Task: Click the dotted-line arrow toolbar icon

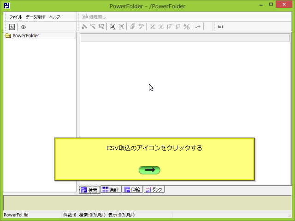Action: 93,27
